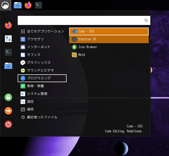Click the search magnifier icon
169x156 pixels.
click(x=146, y=20)
